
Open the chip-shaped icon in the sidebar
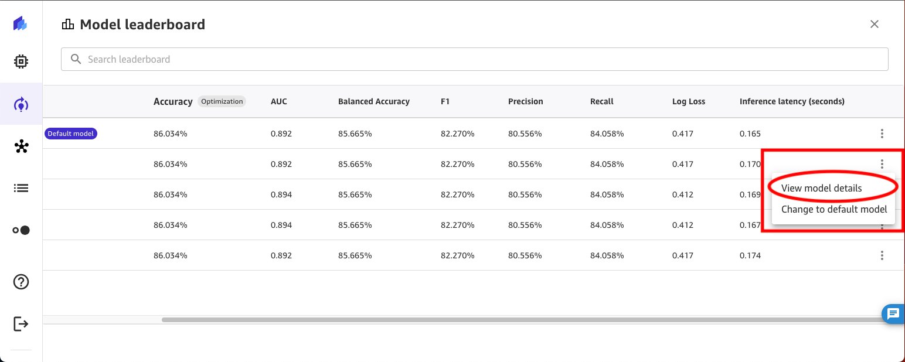click(21, 62)
